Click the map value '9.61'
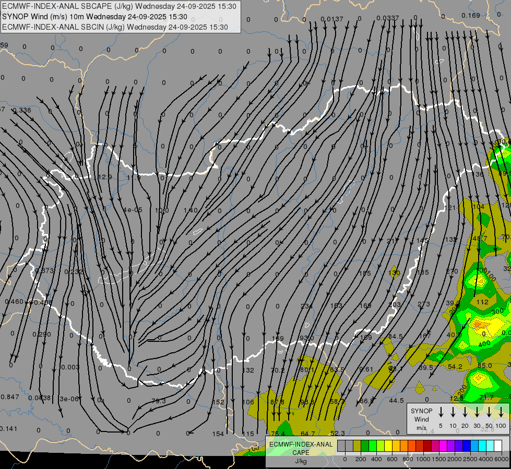The image size is (511, 469). 366,369
